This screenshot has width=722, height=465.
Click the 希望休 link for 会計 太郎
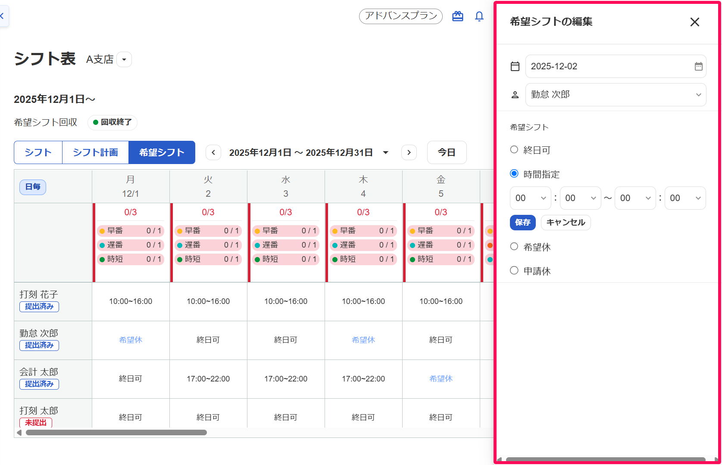(441, 378)
